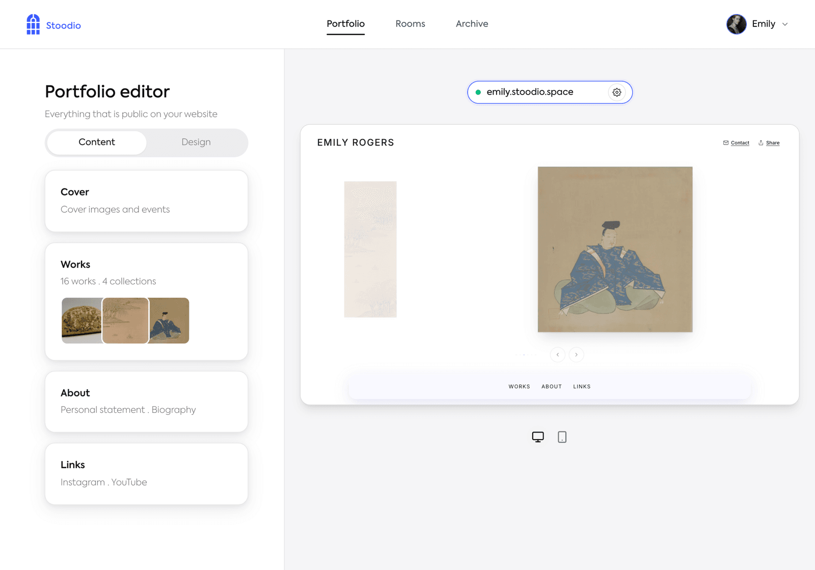This screenshot has width=815, height=570.
Task: Expand the Emily account dropdown chevron
Action: [785, 24]
